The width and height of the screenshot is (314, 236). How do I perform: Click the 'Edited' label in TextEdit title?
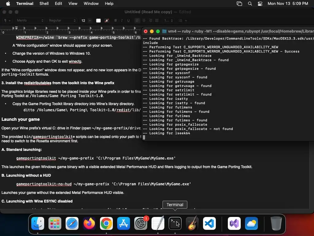[185, 12]
